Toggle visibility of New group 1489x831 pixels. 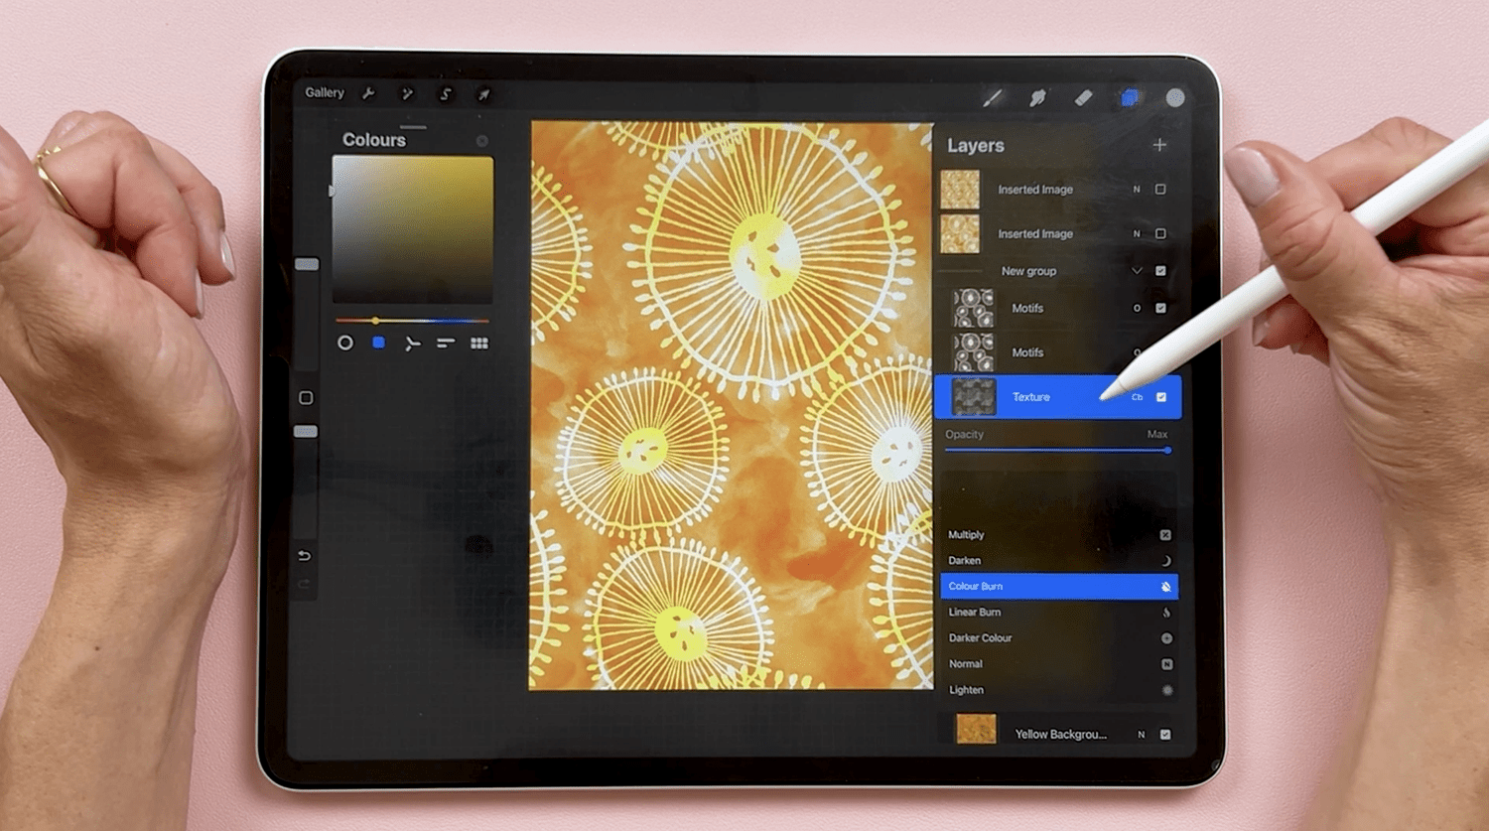pyautogui.click(x=1162, y=270)
